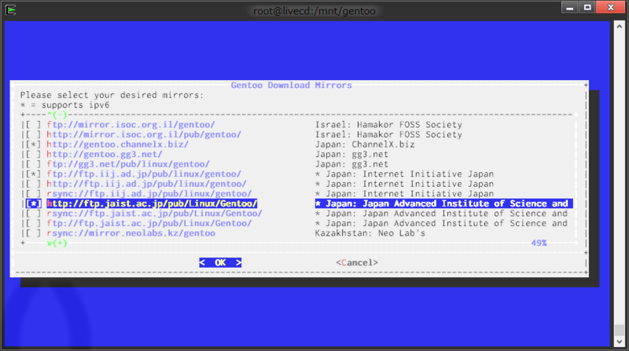The height and width of the screenshot is (351, 629).
Task: Check the rsync://ftp.jaist.ac.jp mirror box
Action: (34, 214)
